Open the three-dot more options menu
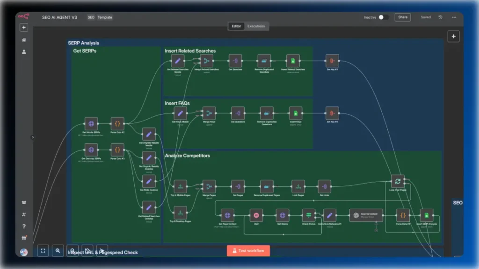479x269 pixels. (454, 17)
